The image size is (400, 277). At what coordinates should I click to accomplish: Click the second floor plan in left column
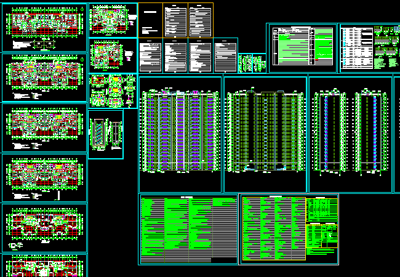[44, 78]
